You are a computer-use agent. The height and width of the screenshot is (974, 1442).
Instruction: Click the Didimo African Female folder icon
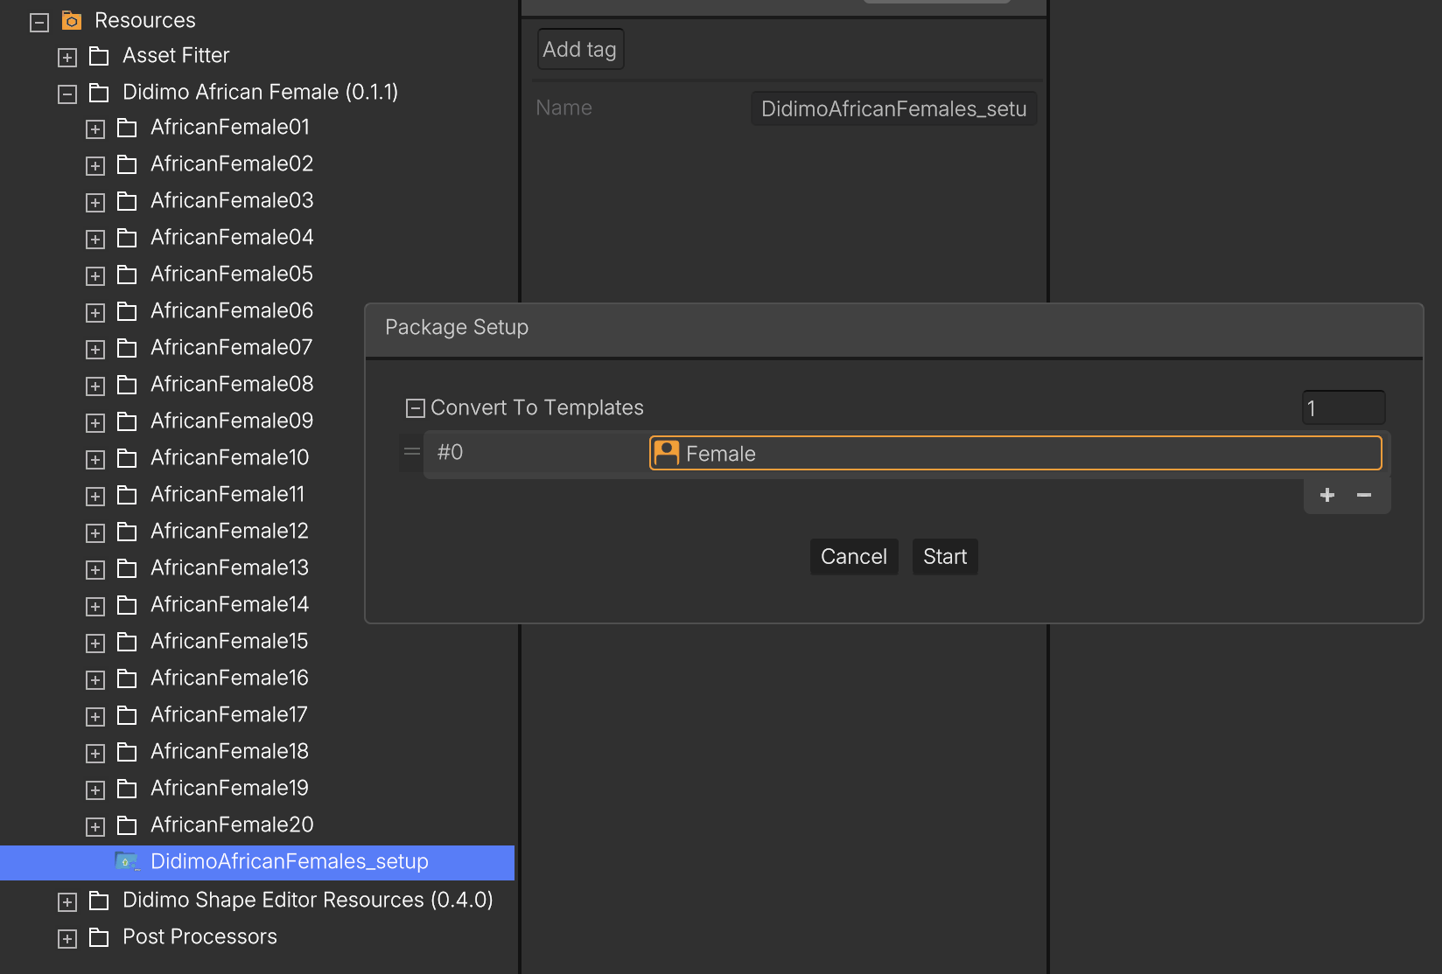click(99, 93)
